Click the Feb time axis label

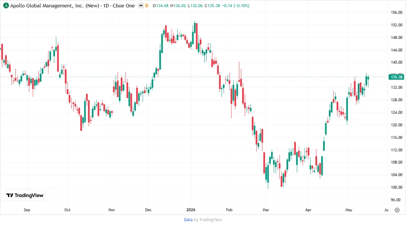tap(229, 210)
